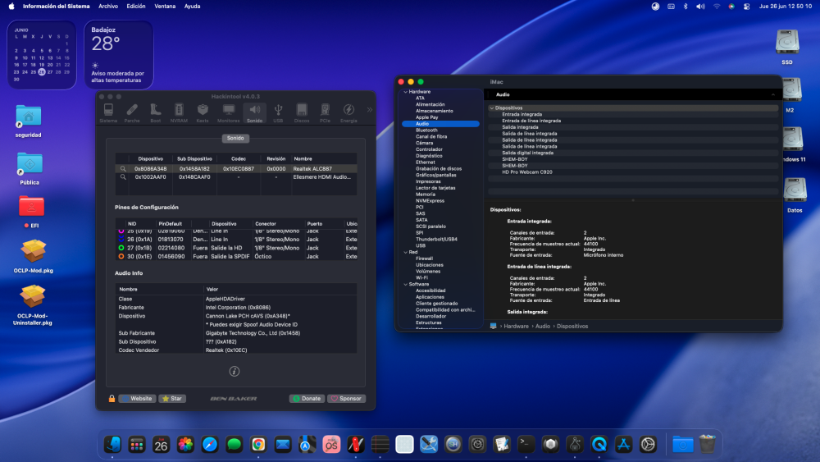
Task: Select the Parche toolbar icon
Action: (132, 113)
